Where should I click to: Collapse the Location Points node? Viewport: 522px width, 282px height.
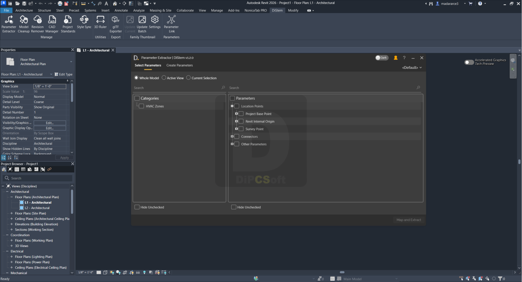[x=232, y=106]
